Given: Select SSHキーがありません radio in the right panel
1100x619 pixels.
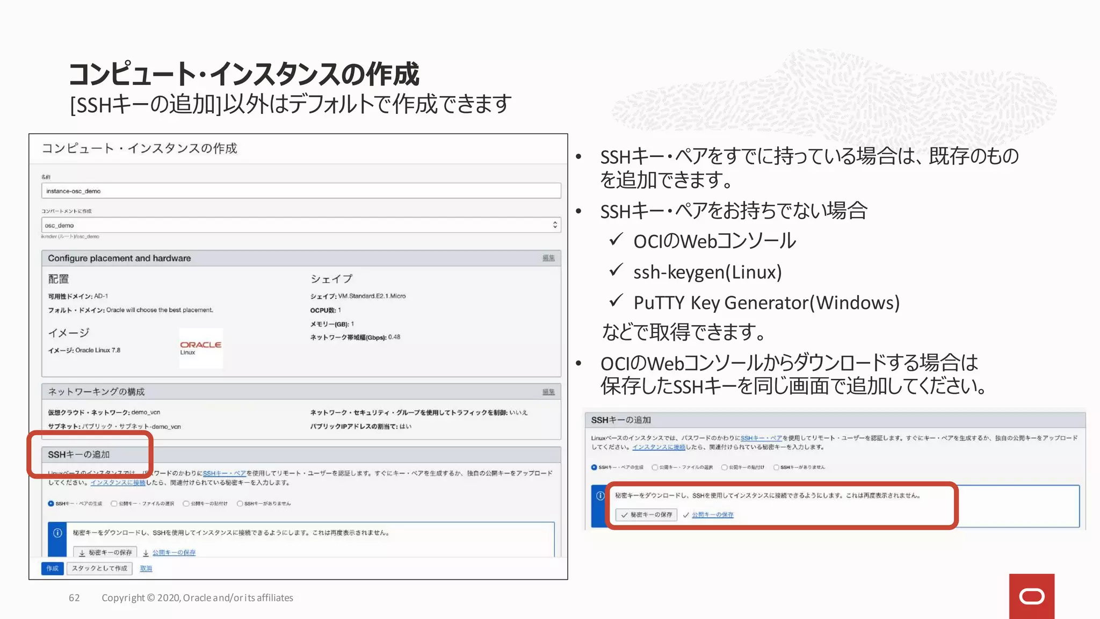Looking at the screenshot, I should coord(776,467).
